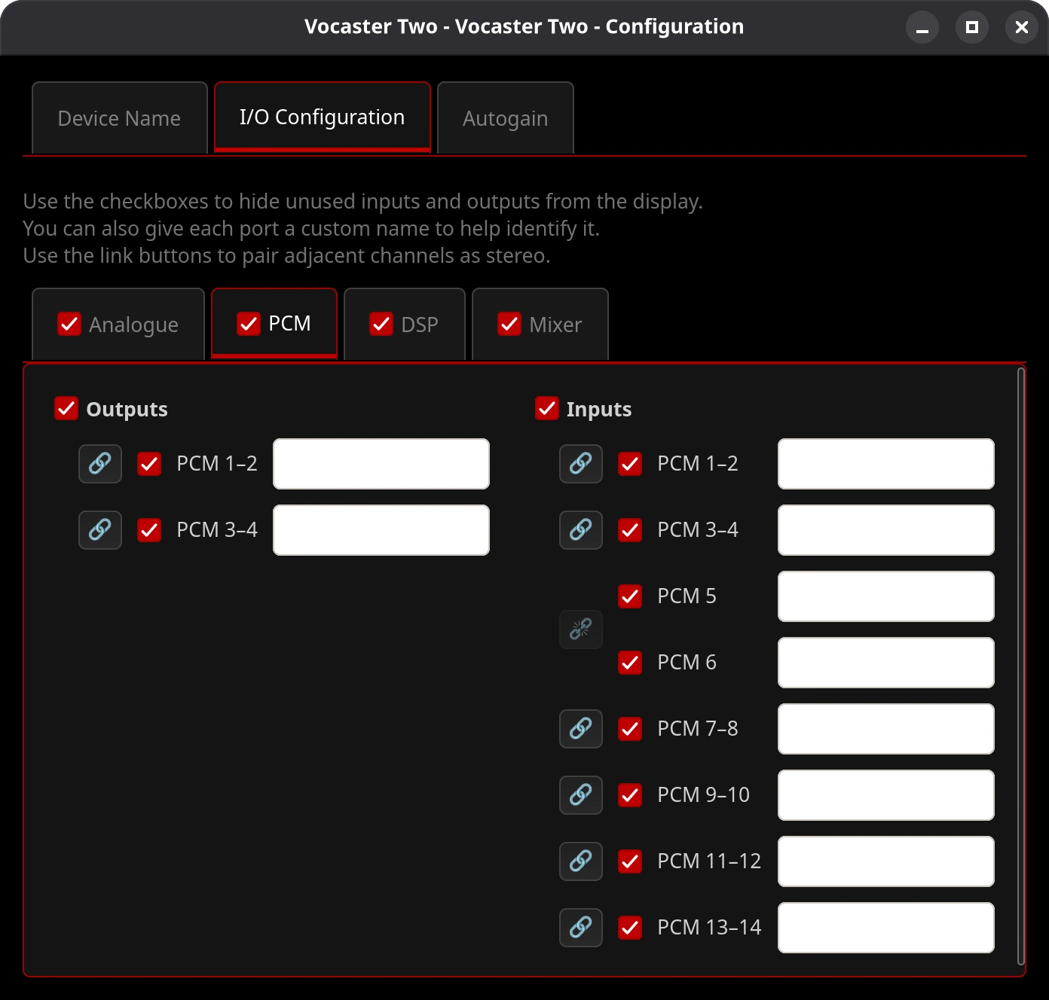Hide Inputs PCM 1–2 via checkbox

click(630, 464)
